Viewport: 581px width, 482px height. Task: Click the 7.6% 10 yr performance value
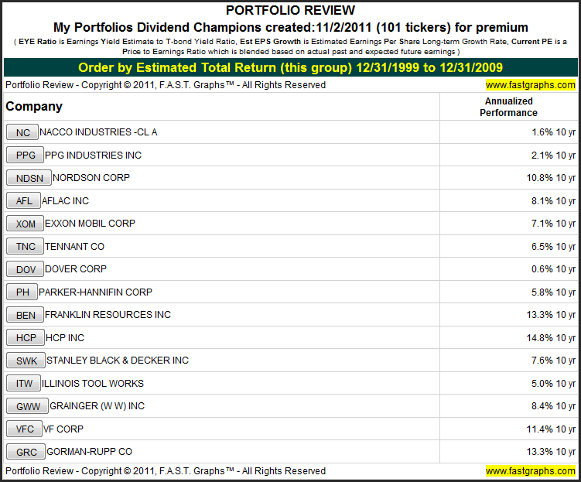pos(554,361)
